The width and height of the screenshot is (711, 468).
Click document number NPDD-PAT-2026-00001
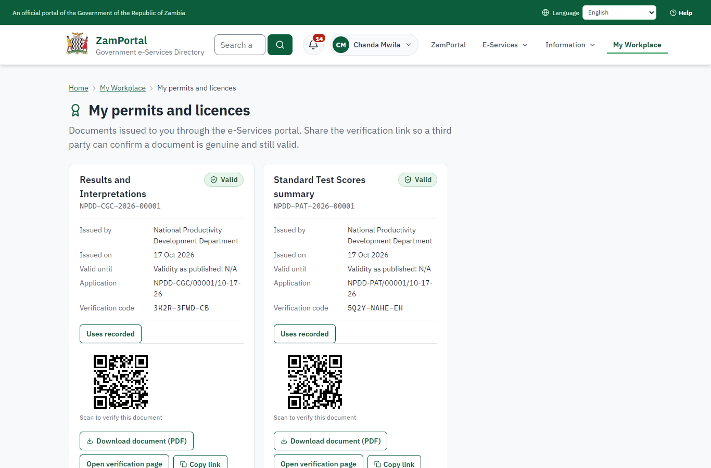pyautogui.click(x=314, y=206)
